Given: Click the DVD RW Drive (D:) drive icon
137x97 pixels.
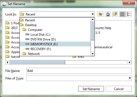Looking at the screenshot, I should (27, 39).
